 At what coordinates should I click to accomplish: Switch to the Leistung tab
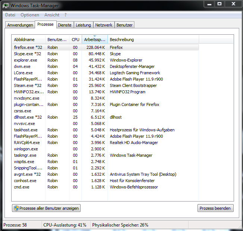83,25
